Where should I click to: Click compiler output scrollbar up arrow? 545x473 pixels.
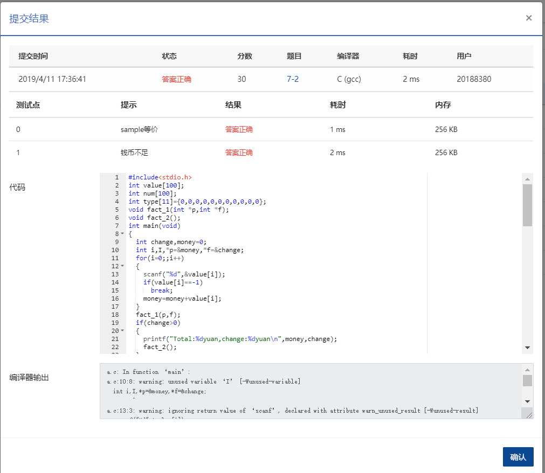tap(527, 370)
